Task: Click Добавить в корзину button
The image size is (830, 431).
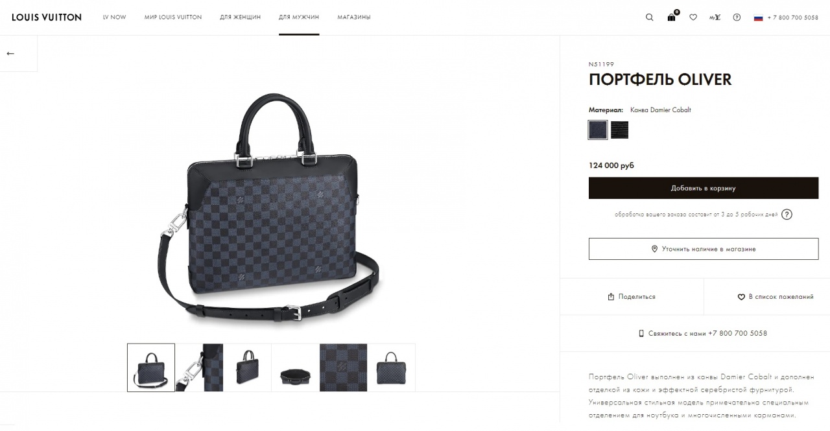Action: coord(704,188)
